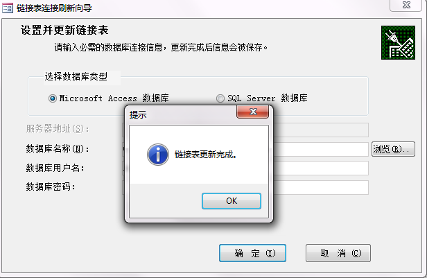The width and height of the screenshot is (427, 278).
Task: Close the 提示 dialog with red X
Action: pos(253,112)
